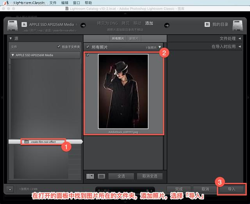Collapse the 源 panel triangle
This screenshot has height=204, width=250.
(11, 38)
